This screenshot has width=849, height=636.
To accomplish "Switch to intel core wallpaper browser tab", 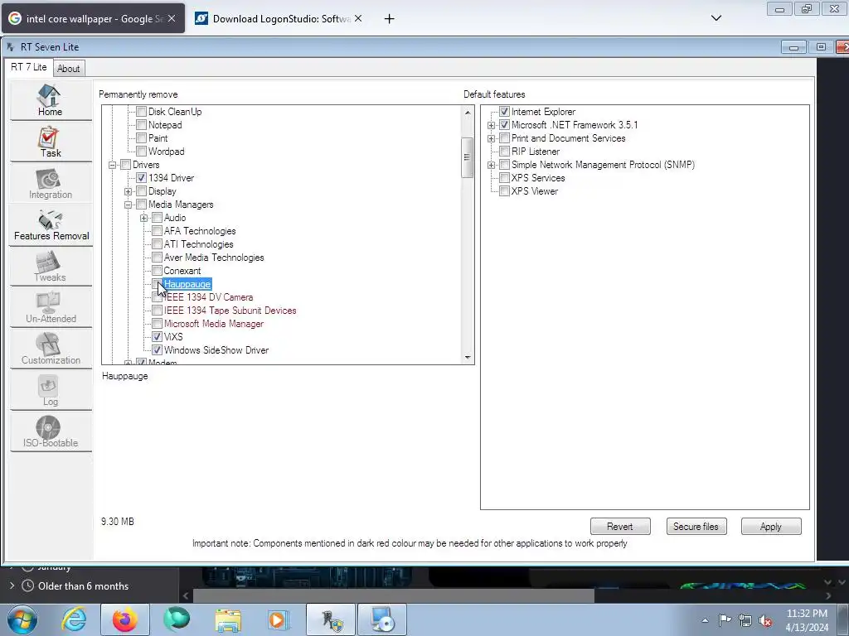I will click(x=93, y=19).
